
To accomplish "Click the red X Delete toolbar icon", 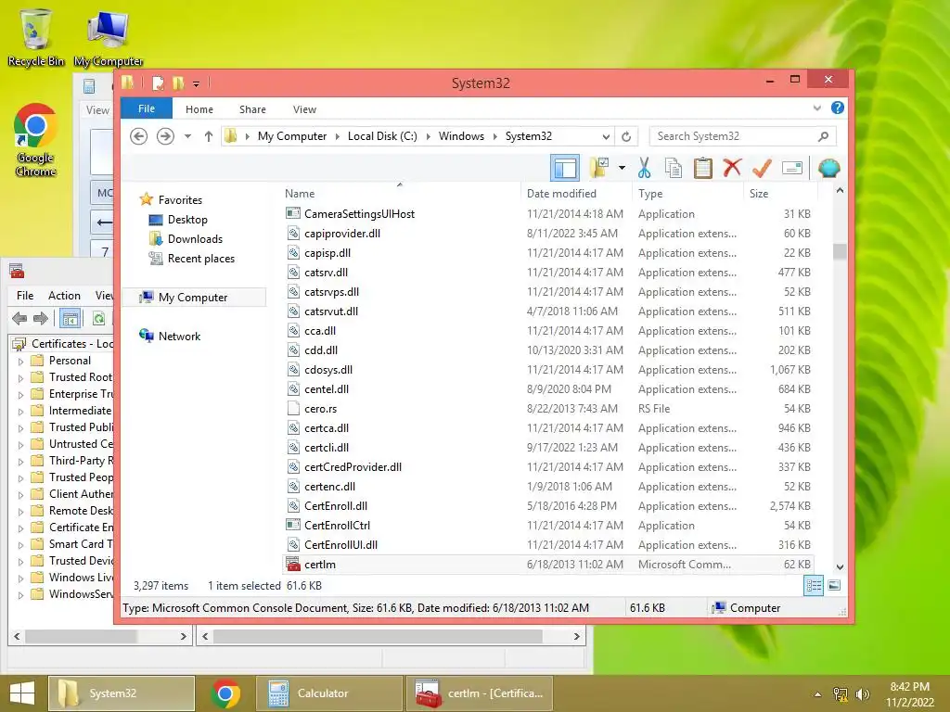I will click(732, 167).
